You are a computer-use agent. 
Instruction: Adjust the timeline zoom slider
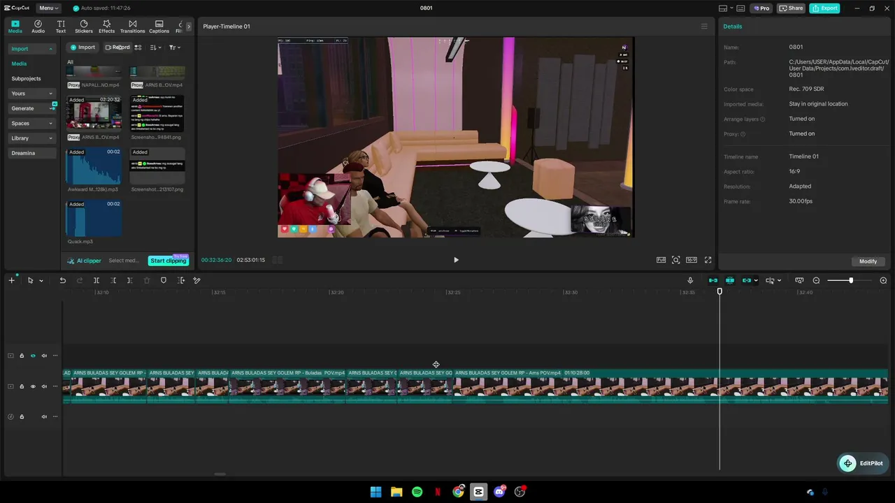(850, 280)
